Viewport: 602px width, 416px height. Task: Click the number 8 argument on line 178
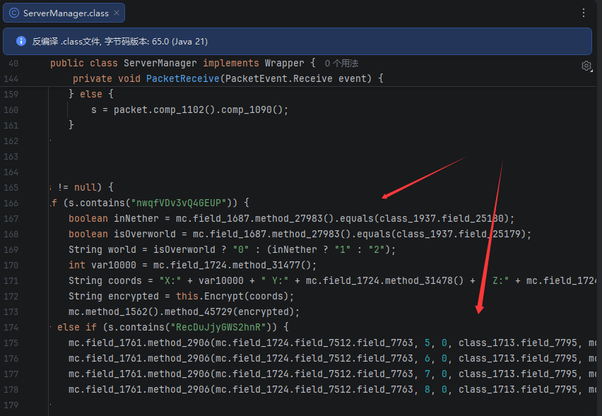point(427,390)
